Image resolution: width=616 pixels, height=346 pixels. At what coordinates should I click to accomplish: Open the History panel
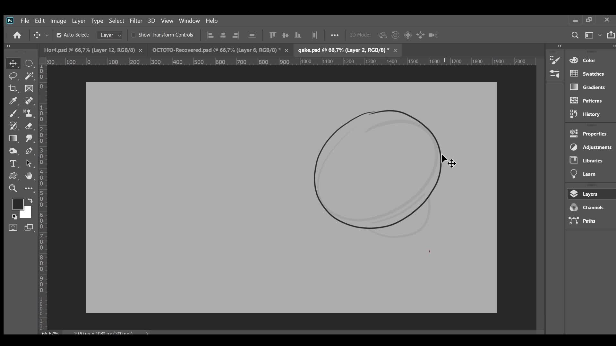pyautogui.click(x=591, y=114)
